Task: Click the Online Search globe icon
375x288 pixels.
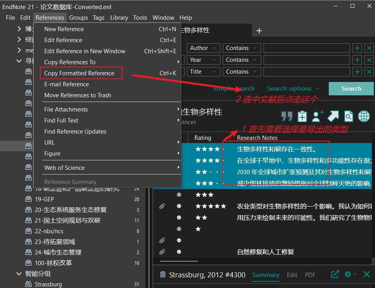Action: click(364, 116)
